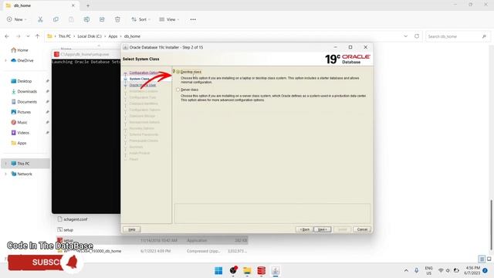Screen dimensions: 494x278
Task: Expand the address bar history dropdown
Action: [x=405, y=36]
